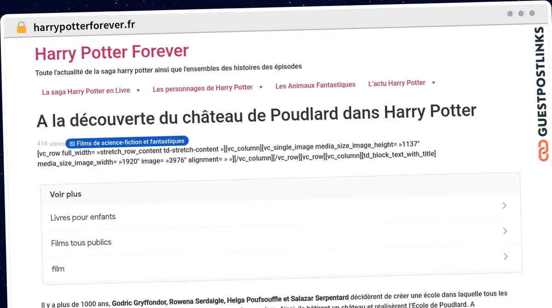Open Les personnages de Harry Potter menu
Screen dimensions: 552x308
tap(203, 88)
